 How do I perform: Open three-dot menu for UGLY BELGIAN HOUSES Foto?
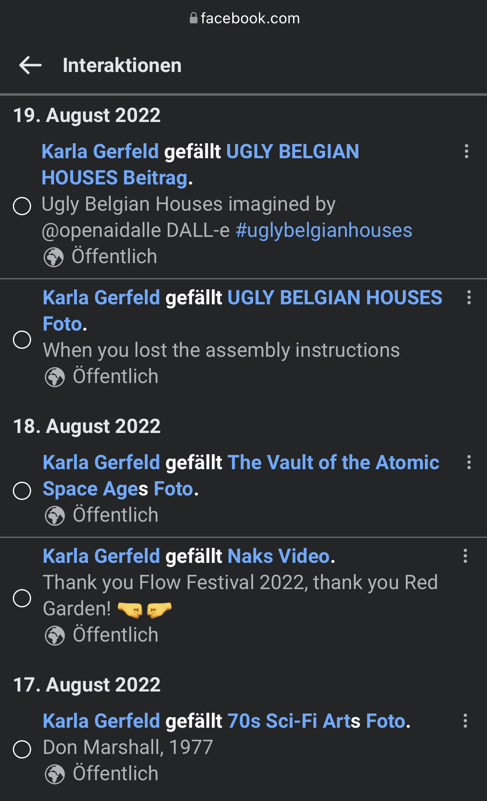pyautogui.click(x=469, y=297)
